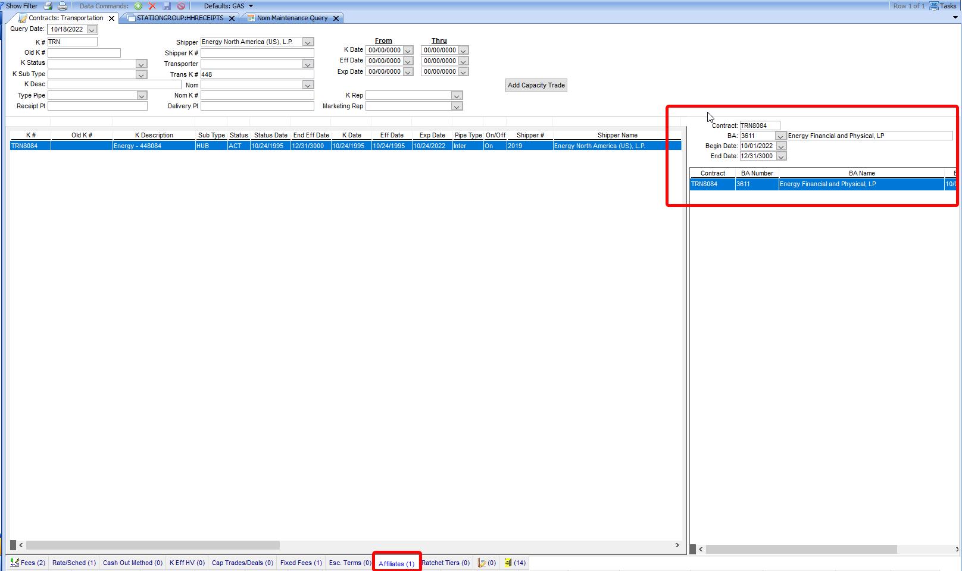Expand the Shipper dropdown
This screenshot has width=962, height=571.
coord(308,42)
